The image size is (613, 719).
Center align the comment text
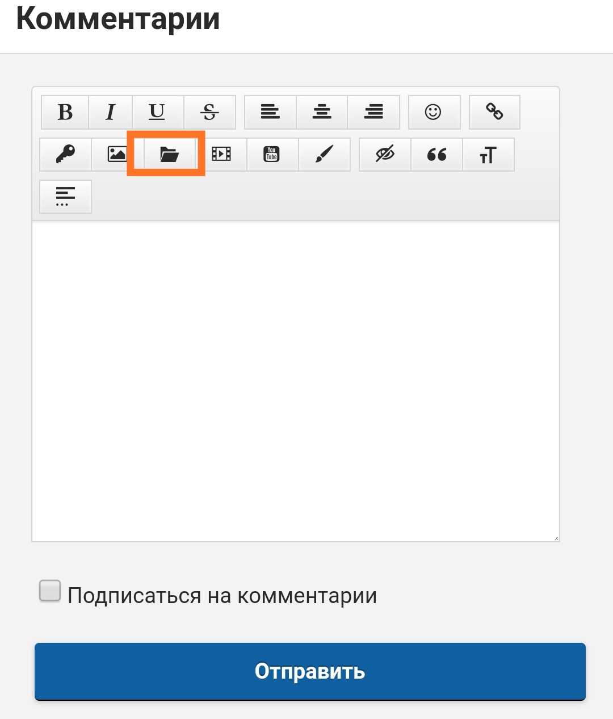click(x=322, y=112)
